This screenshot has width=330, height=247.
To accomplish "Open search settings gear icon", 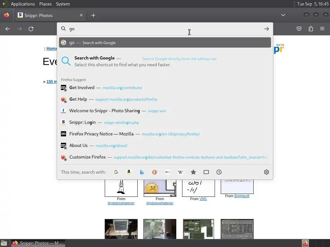I will (x=267, y=172).
